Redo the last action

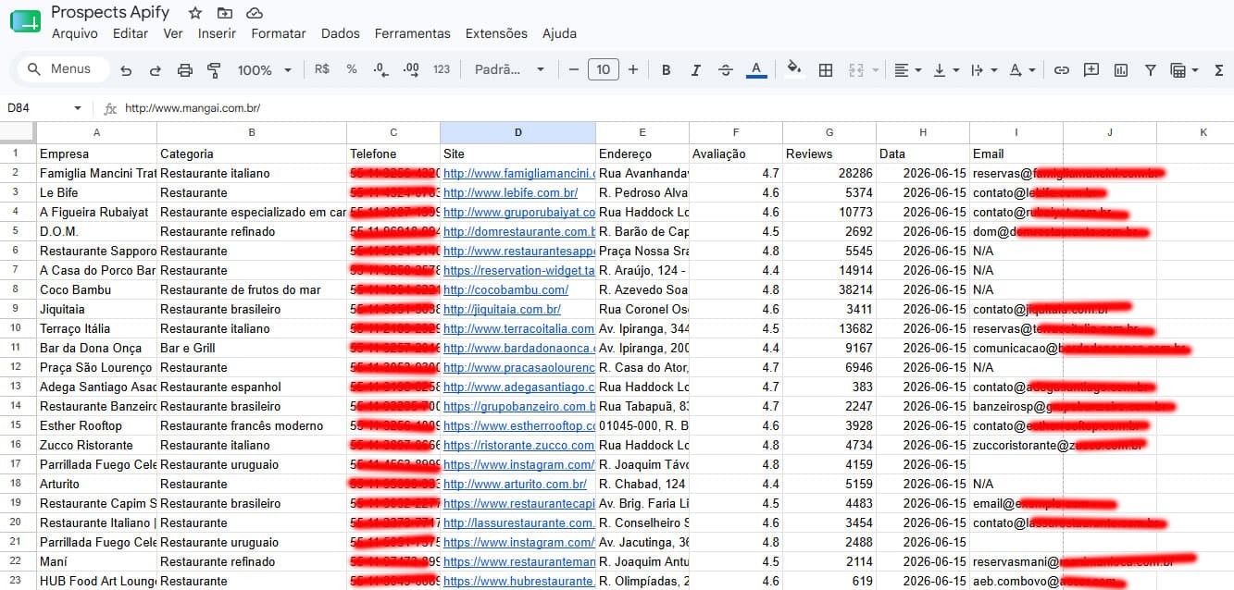155,70
